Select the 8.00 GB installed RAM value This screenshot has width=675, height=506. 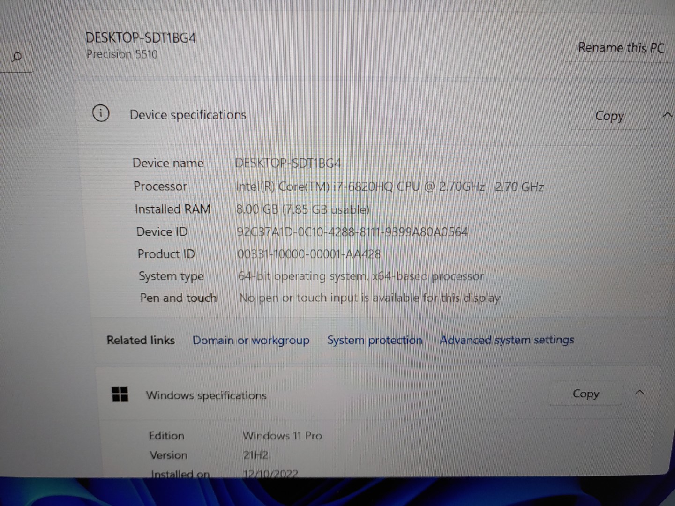click(x=303, y=209)
